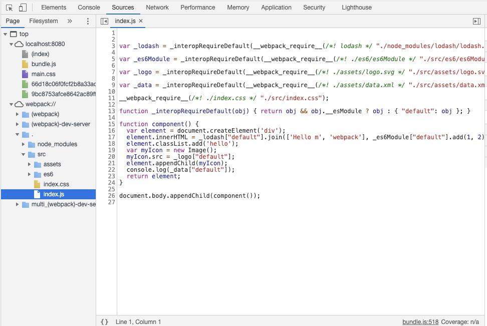Open the main.css file in the tree
This screenshot has width=487, height=326.
(43, 74)
